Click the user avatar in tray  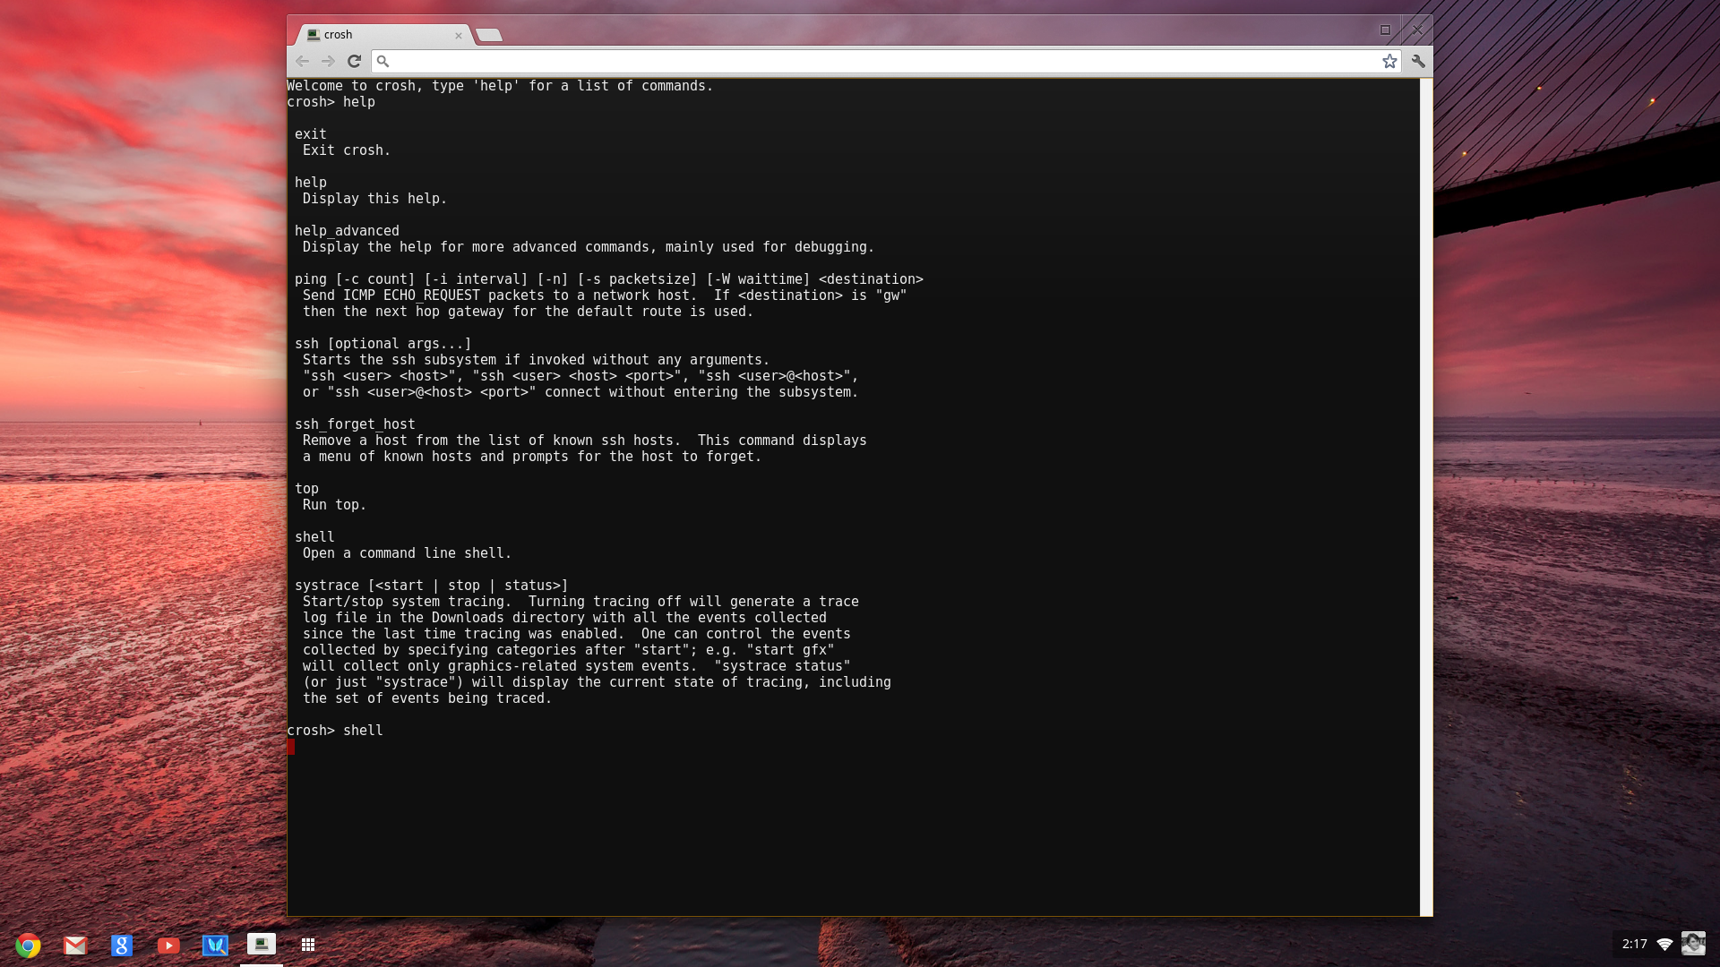(x=1693, y=944)
